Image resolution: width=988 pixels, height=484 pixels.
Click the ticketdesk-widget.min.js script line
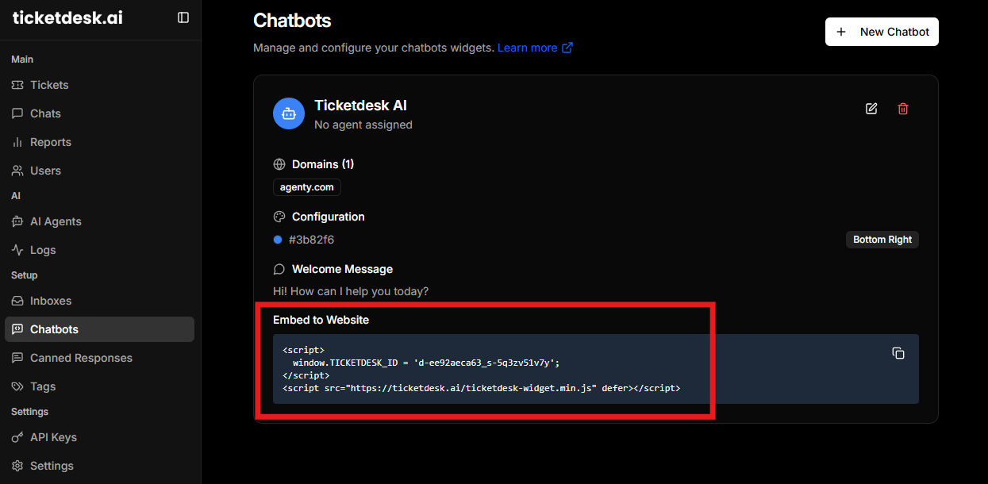[481, 389]
